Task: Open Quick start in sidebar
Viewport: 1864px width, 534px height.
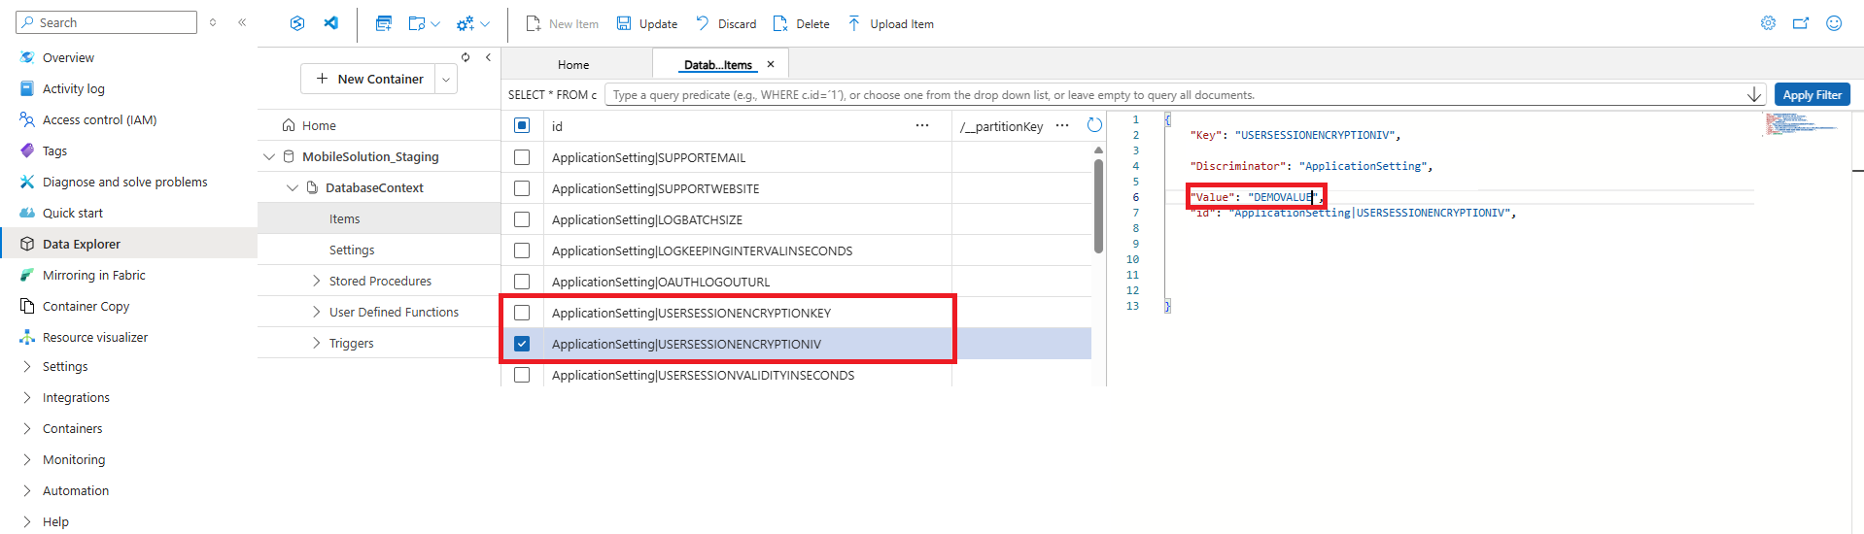Action: [72, 213]
